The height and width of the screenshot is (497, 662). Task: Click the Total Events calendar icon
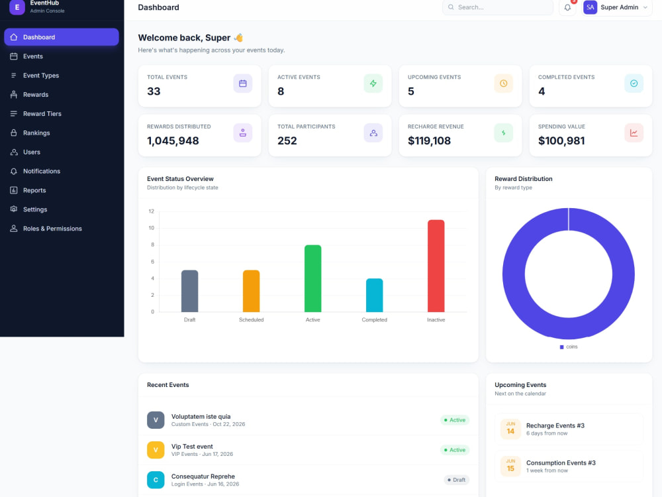tap(243, 83)
